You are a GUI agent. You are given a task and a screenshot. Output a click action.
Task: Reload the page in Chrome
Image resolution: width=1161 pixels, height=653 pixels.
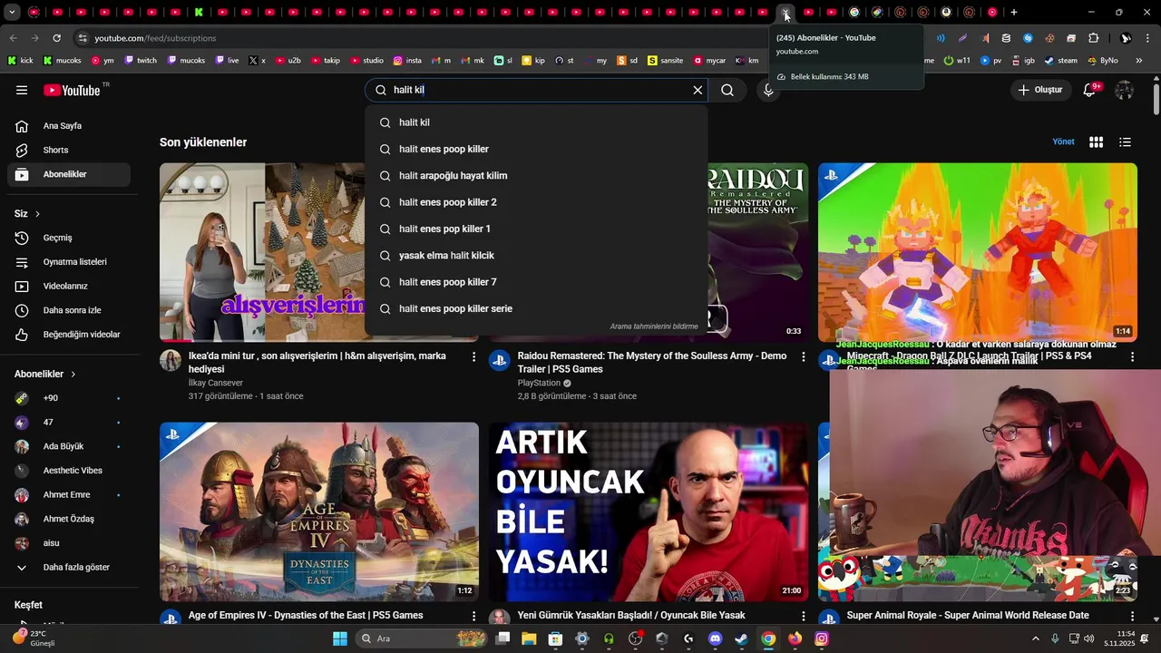pos(56,38)
